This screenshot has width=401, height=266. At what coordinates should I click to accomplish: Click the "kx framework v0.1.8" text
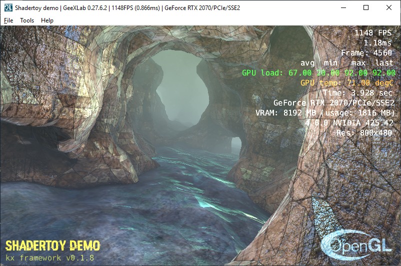tap(49, 257)
